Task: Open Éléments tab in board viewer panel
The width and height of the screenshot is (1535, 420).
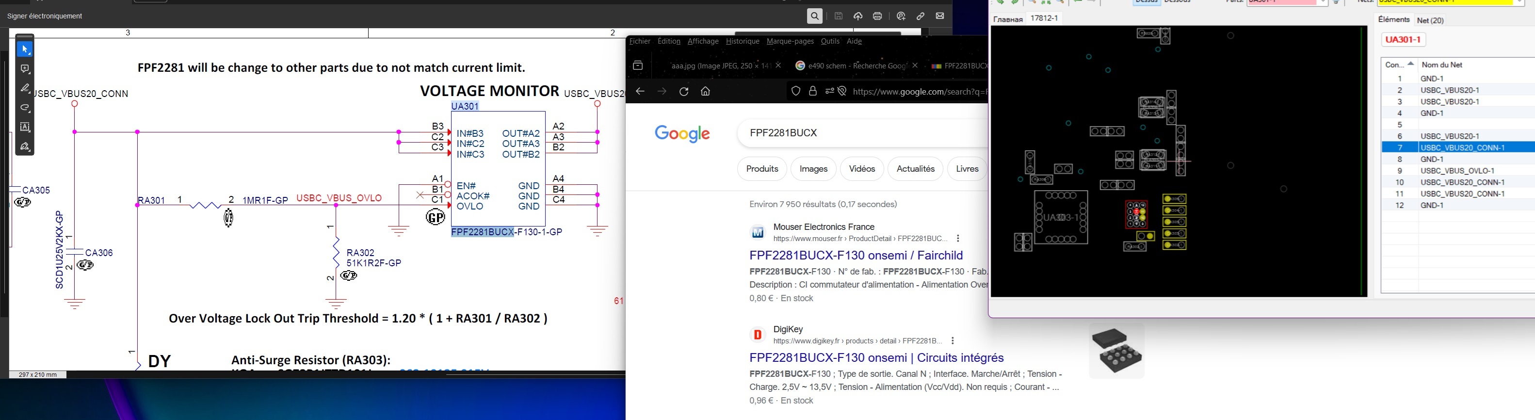Action: pyautogui.click(x=1394, y=20)
